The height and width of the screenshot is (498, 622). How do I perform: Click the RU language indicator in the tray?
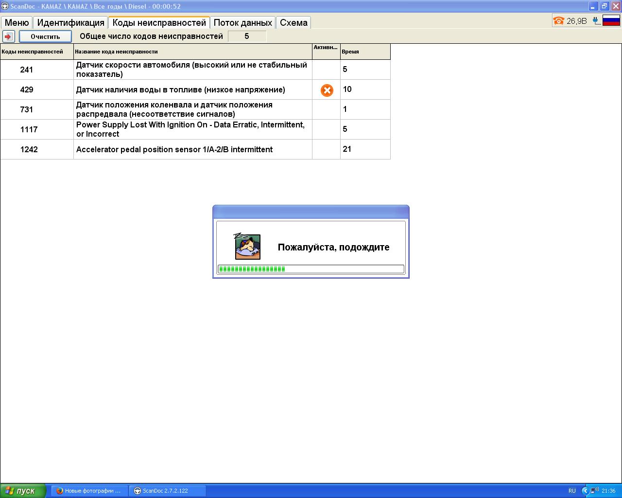572,491
